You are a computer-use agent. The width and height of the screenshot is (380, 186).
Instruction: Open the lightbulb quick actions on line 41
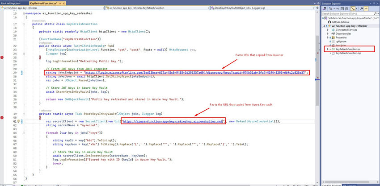[x=18, y=121]
